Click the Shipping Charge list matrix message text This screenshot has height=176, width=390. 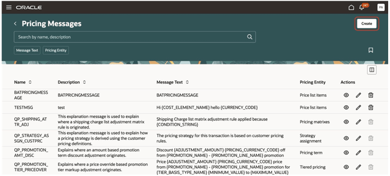[x=212, y=122]
